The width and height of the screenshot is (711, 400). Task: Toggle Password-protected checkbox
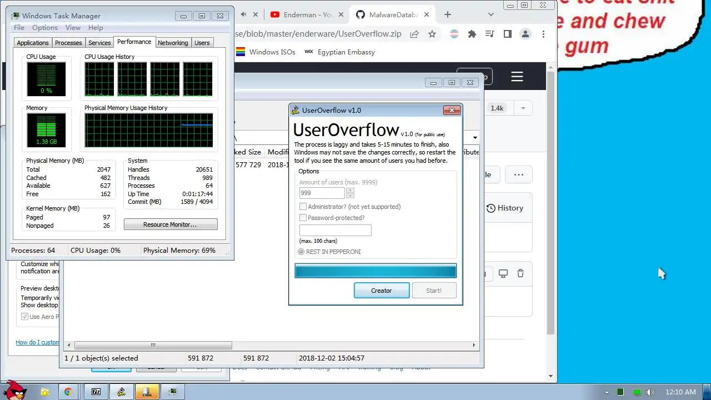(303, 218)
